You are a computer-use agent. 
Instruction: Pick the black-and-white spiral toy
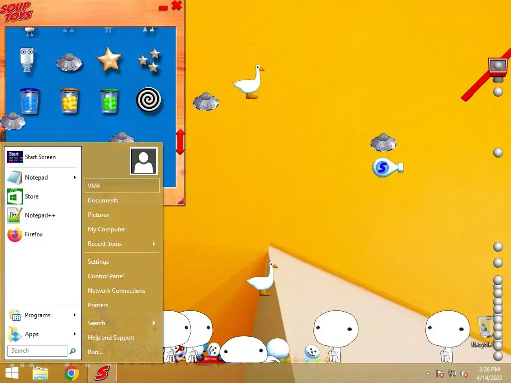149,100
